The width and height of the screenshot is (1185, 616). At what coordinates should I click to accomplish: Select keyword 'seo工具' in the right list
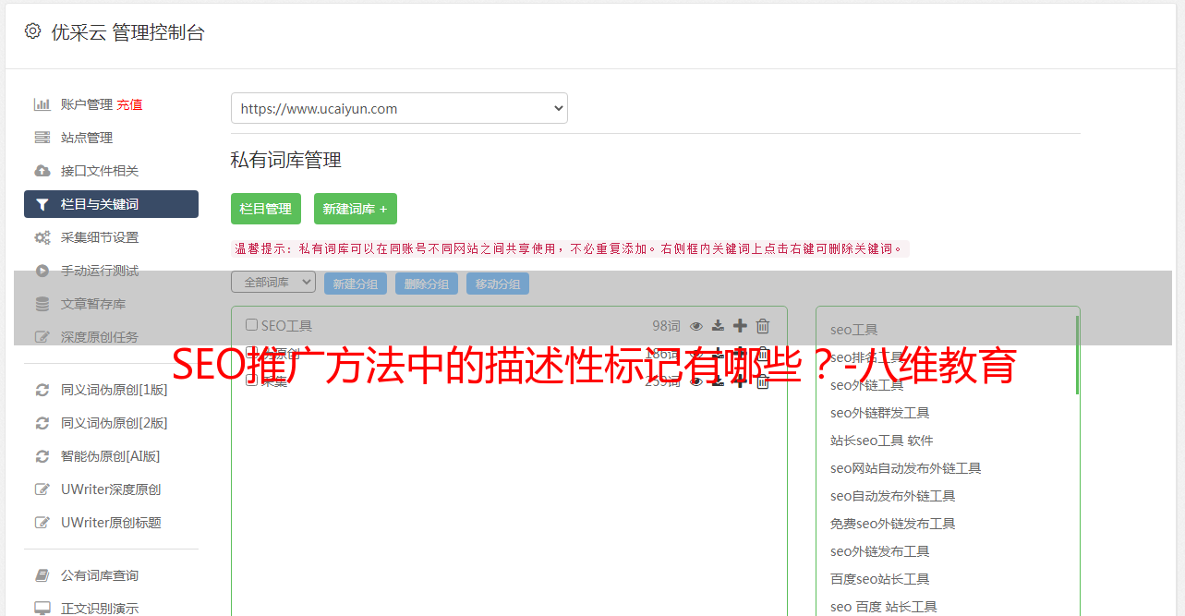pos(854,330)
